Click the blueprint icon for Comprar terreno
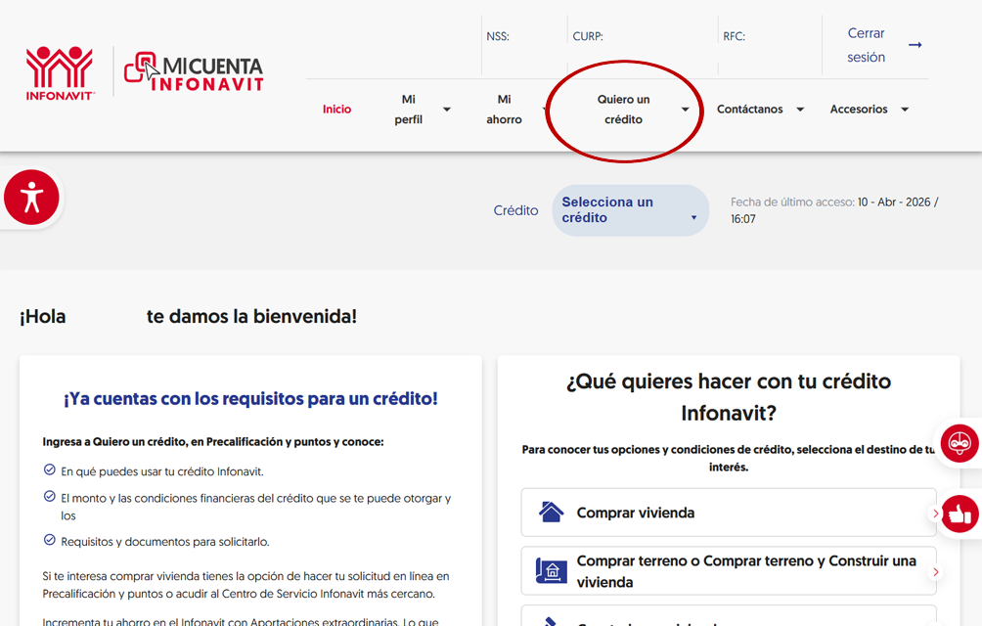Viewport: 982px width, 626px height. [x=552, y=571]
